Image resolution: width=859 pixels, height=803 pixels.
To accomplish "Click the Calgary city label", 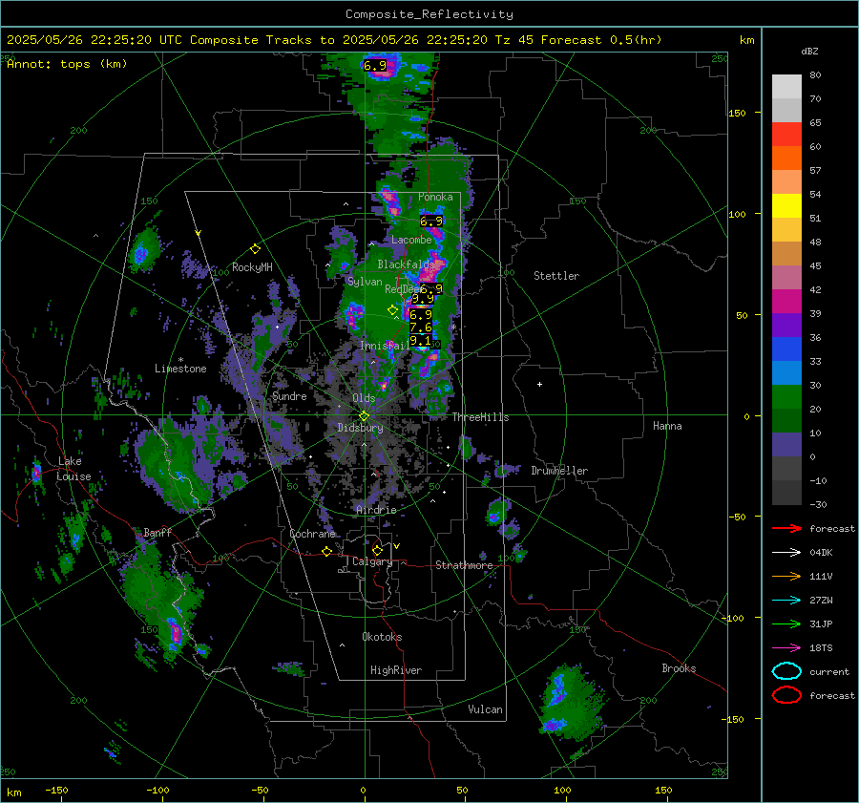I will tap(372, 561).
